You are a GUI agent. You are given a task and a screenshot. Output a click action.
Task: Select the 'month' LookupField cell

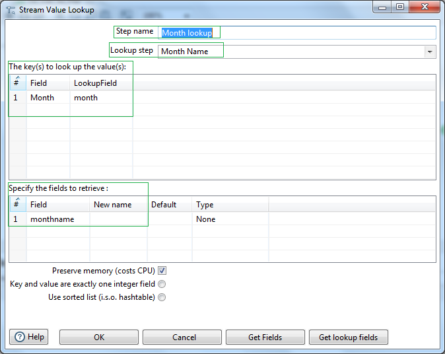tap(101, 97)
